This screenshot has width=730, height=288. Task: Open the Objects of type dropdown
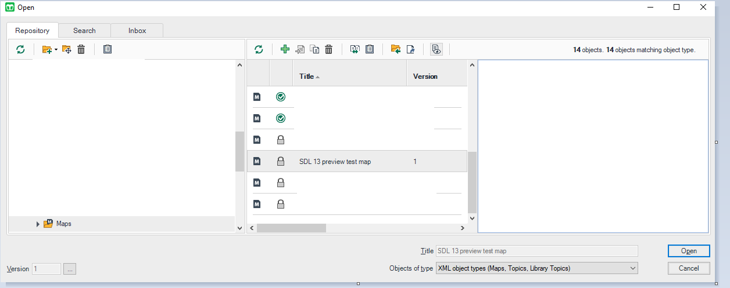click(x=632, y=268)
